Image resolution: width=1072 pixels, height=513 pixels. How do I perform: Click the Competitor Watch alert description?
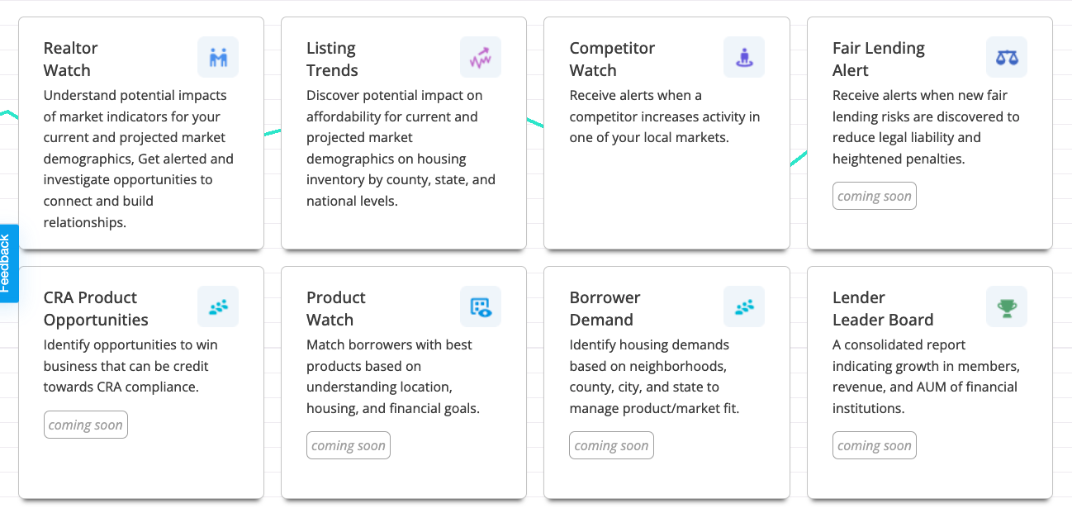coord(664,116)
